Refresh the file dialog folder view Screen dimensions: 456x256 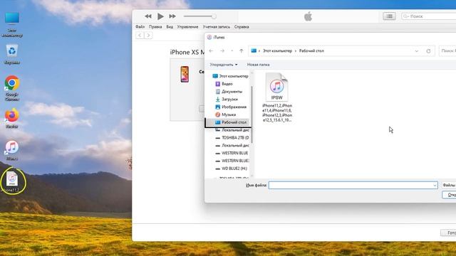tap(428, 51)
